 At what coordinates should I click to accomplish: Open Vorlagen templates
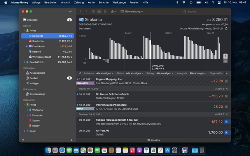[x=47, y=83]
